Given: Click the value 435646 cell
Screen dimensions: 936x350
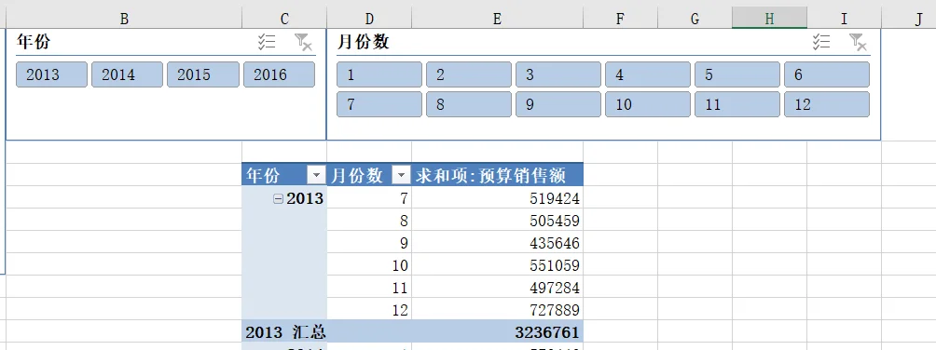Looking at the screenshot, I should 497,243.
